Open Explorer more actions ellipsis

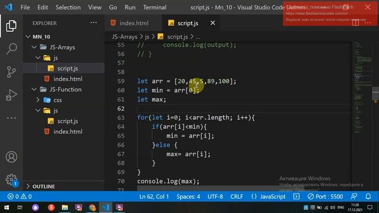[x=94, y=22]
